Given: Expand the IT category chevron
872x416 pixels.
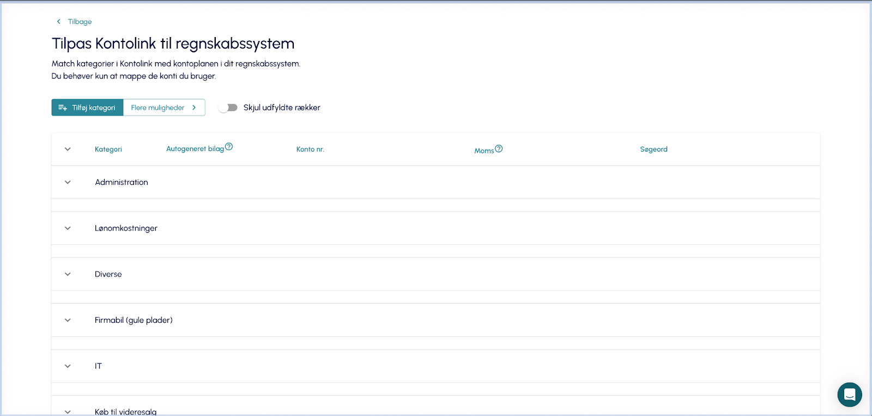Looking at the screenshot, I should click(68, 366).
